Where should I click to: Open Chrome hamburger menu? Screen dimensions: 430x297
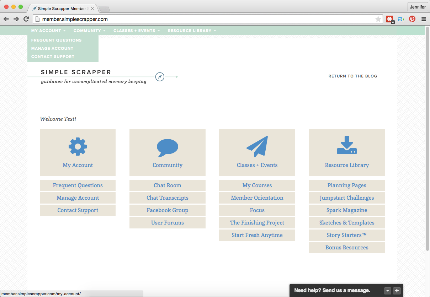tap(424, 19)
